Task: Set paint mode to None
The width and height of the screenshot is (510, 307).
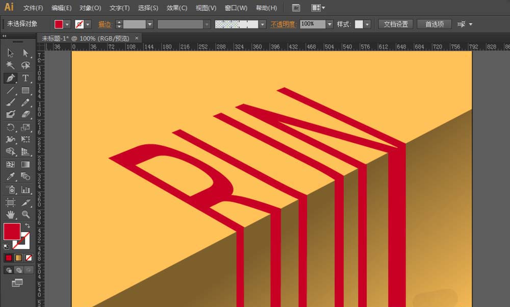Action: 29,258
